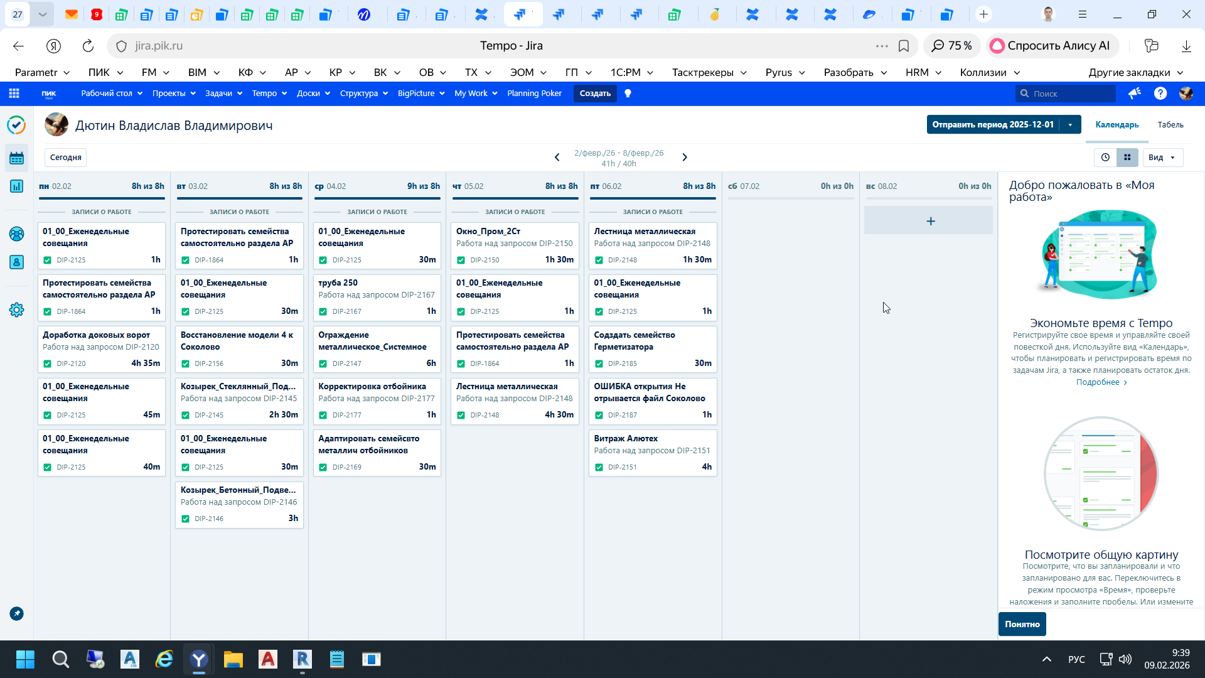1205x678 pixels.
Task: Click the Jira help question mark icon
Action: pos(1160,94)
